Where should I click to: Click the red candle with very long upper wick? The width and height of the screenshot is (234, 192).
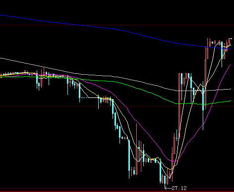(x=136, y=149)
